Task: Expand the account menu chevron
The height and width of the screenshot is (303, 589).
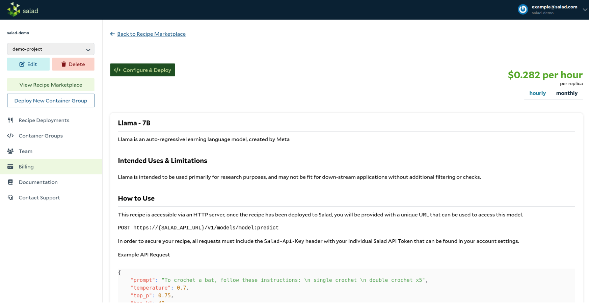Action: pos(585,10)
